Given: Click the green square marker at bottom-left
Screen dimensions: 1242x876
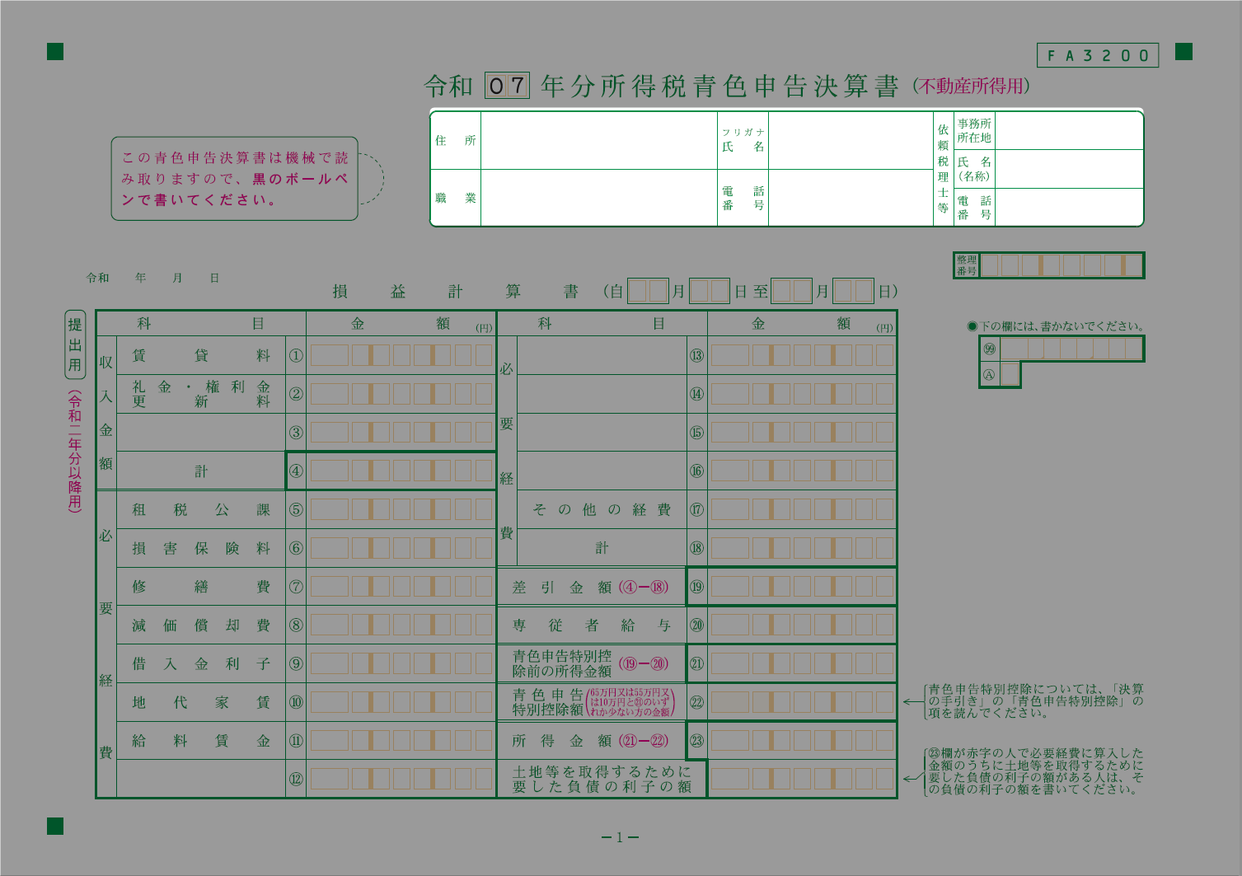Looking at the screenshot, I should (55, 826).
